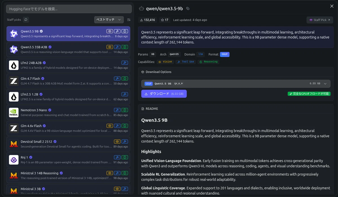Select Glm 4.7 Flash from the model list
The width and height of the screenshot is (338, 197).
pyautogui.click(x=68, y=81)
